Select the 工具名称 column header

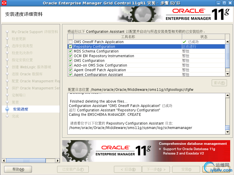[128, 37]
